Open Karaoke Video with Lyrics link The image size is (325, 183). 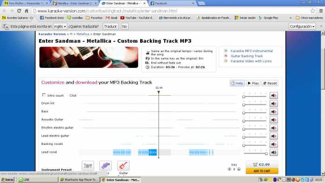pos(251,61)
